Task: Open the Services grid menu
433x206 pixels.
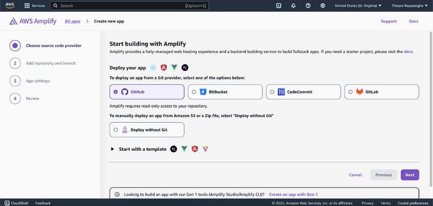Action: (27, 5)
